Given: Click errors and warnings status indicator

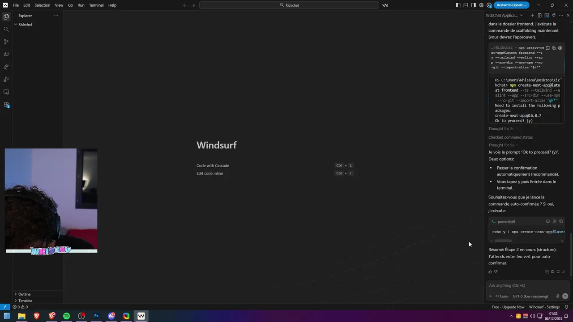Looking at the screenshot, I should tap(20, 307).
